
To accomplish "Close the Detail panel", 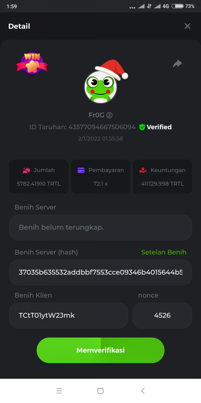I will click(x=187, y=26).
